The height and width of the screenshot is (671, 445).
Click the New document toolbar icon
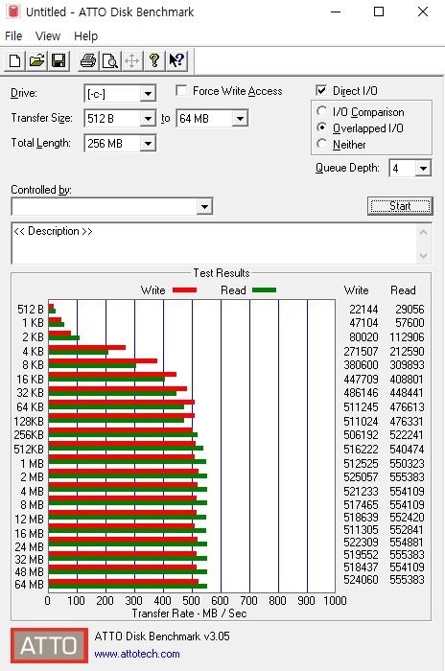[14, 60]
